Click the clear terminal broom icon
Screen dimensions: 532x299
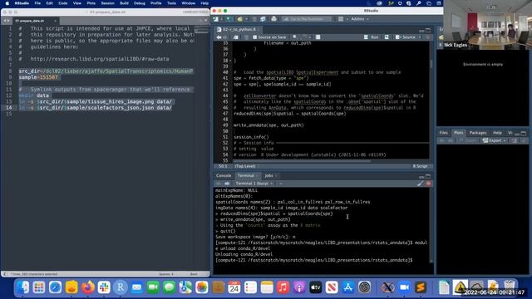point(421,184)
